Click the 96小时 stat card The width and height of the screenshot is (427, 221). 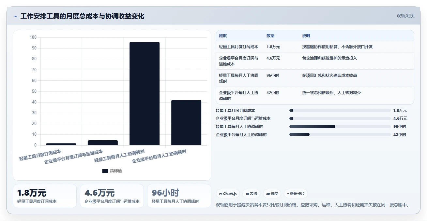[x=179, y=196]
